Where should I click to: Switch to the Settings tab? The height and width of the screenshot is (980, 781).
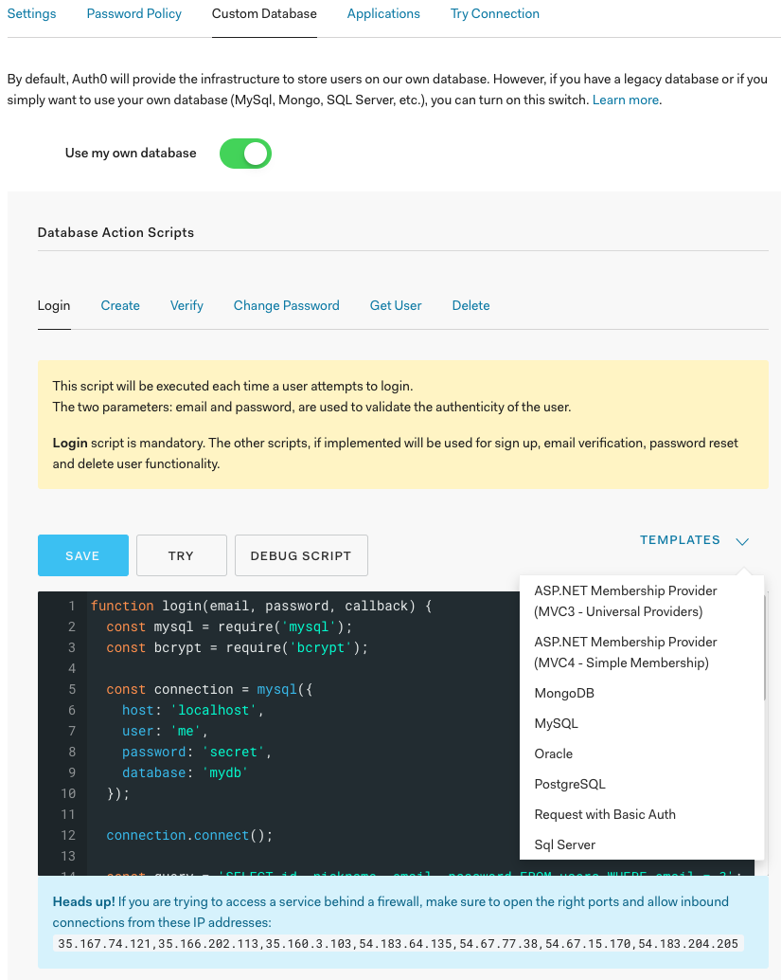(x=31, y=13)
